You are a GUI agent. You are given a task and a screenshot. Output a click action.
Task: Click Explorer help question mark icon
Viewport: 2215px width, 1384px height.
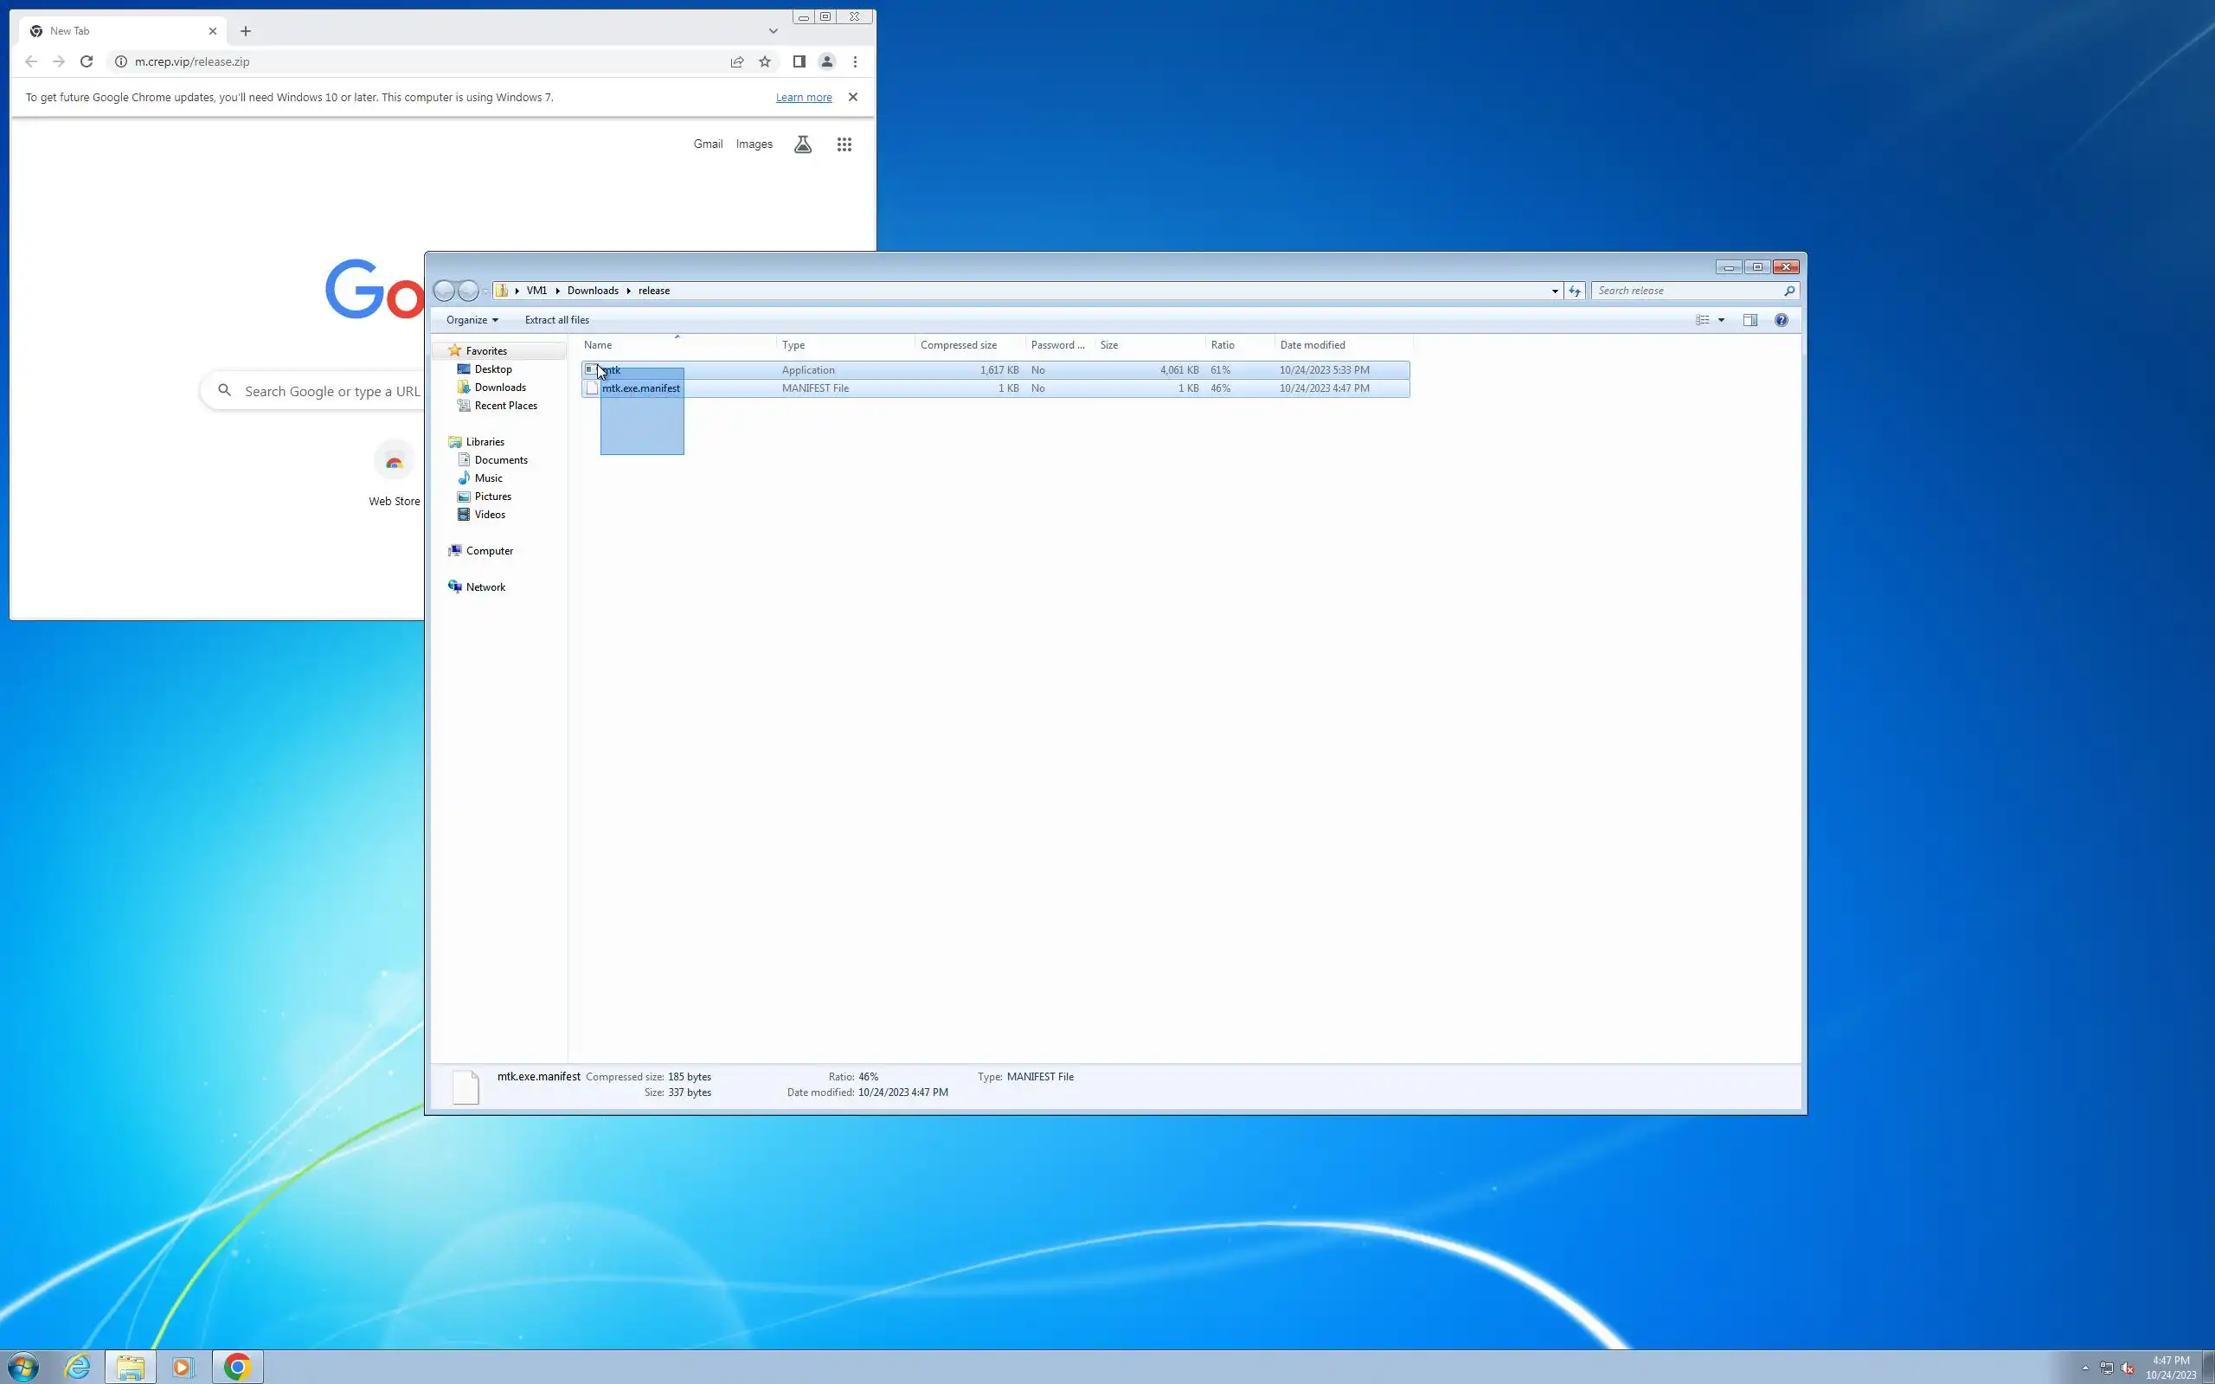pos(1781,320)
